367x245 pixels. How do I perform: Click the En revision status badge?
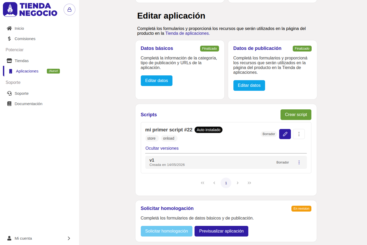(x=301, y=209)
